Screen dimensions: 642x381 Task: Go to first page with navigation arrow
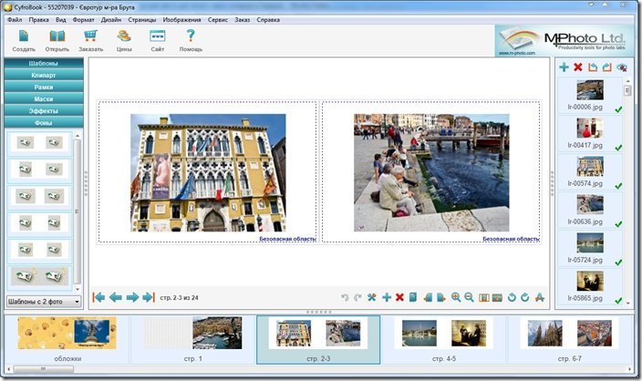tap(99, 297)
